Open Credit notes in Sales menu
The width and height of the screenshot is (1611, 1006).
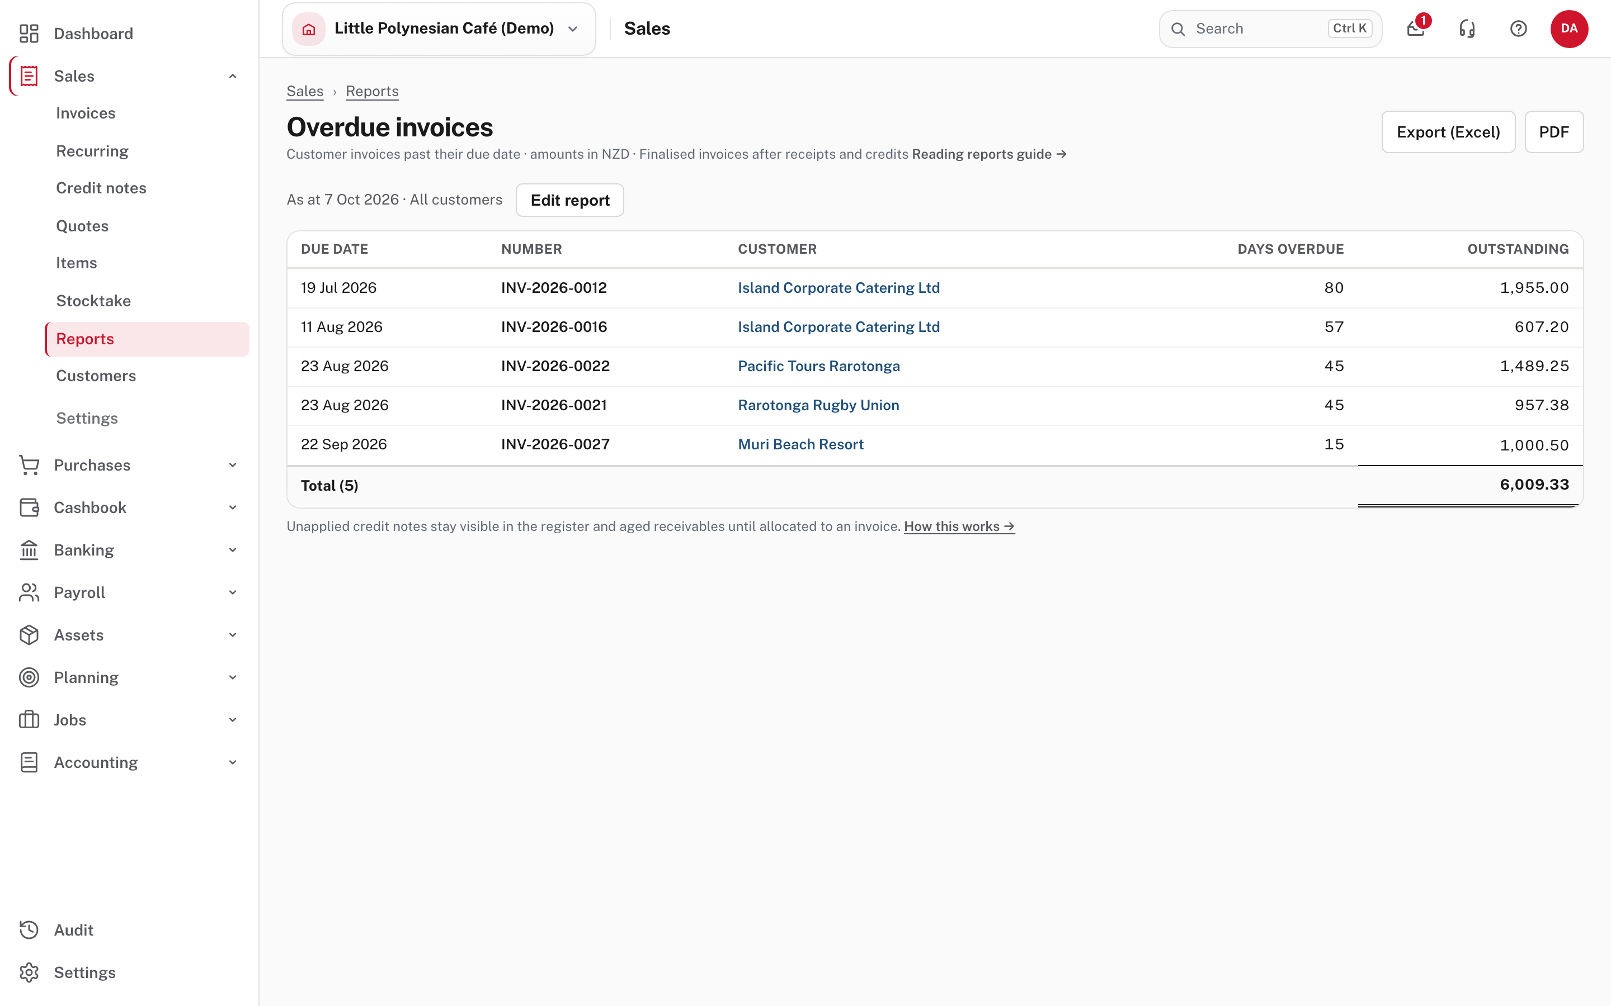[101, 188]
